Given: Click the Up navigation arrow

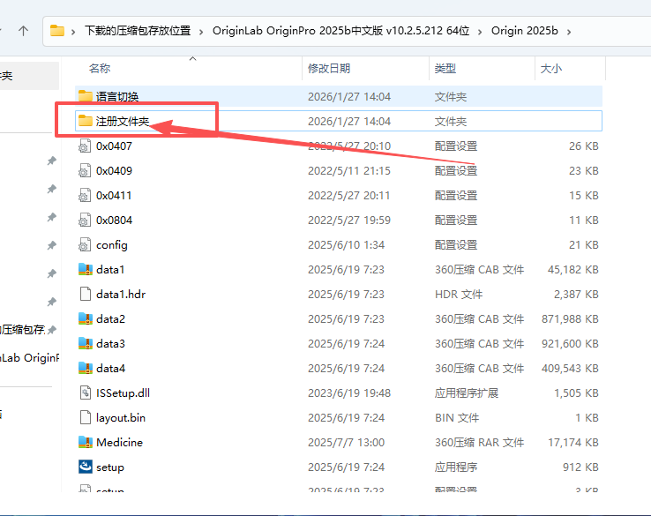Looking at the screenshot, I should click(x=23, y=31).
